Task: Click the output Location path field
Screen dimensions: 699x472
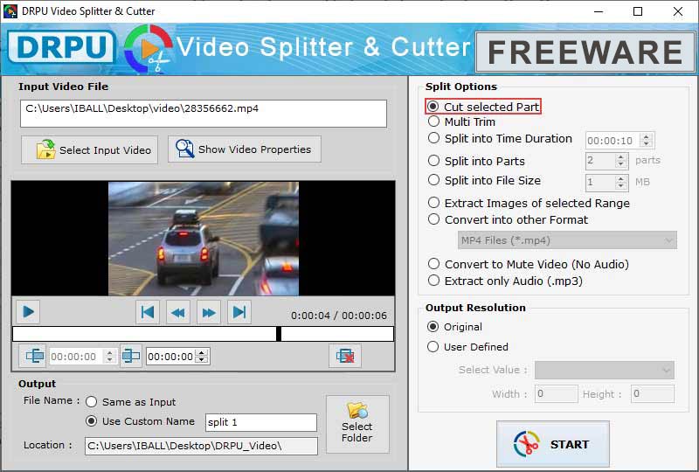Action: 201,446
